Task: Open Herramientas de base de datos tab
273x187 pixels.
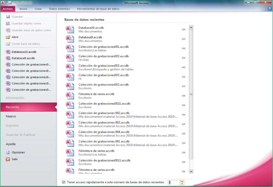Action: (x=98, y=9)
